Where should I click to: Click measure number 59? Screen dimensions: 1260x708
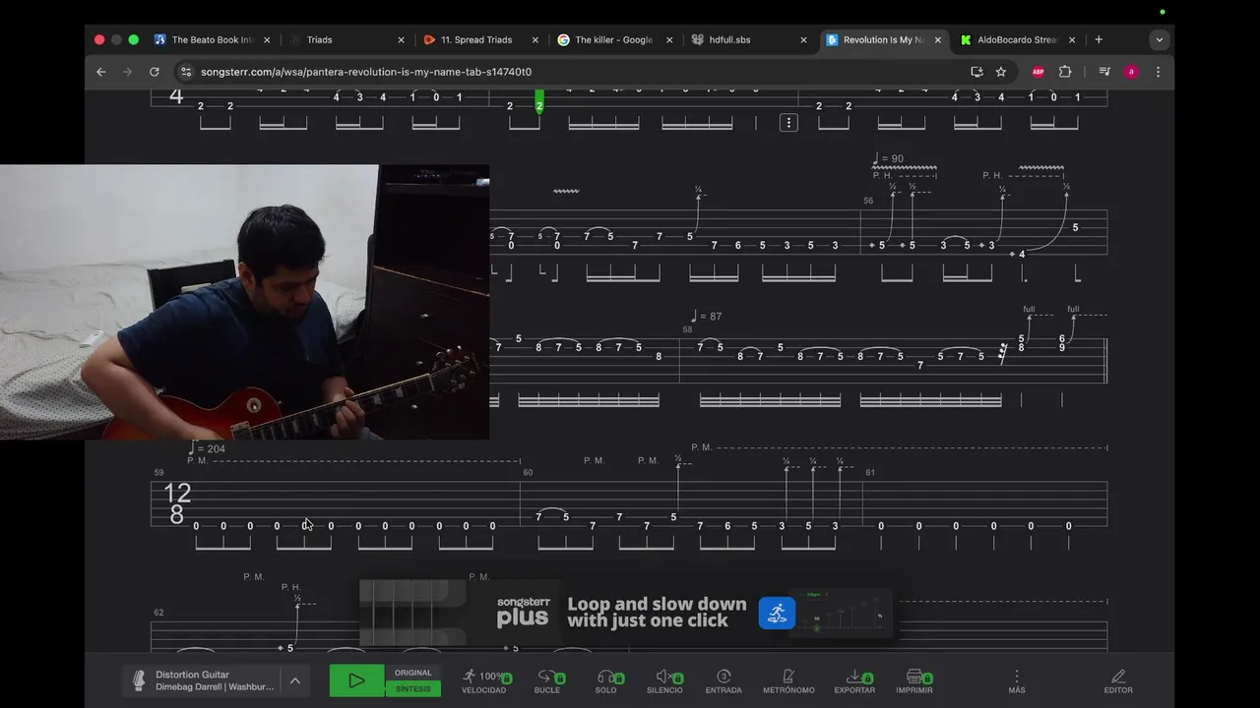158,473
